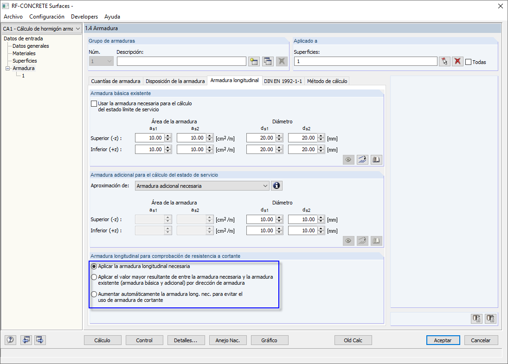Screen dimensions: 508x364
Task: Check the Todas surfaces checkbox
Action: 468,62
